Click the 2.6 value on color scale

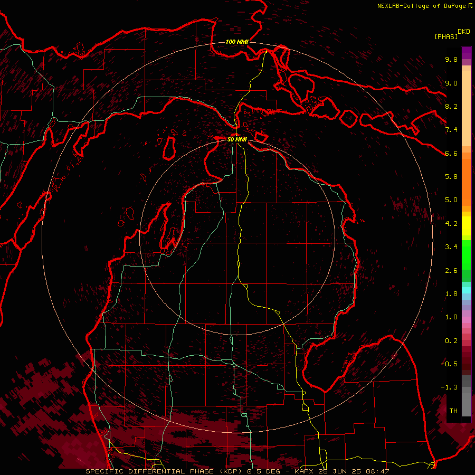[x=451, y=271]
